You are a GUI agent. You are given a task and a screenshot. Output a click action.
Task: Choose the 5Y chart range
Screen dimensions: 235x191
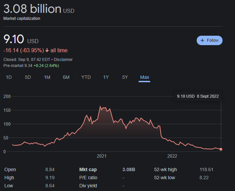[x=125, y=77]
